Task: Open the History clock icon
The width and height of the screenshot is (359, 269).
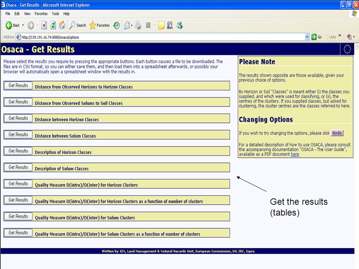Action: [117, 25]
